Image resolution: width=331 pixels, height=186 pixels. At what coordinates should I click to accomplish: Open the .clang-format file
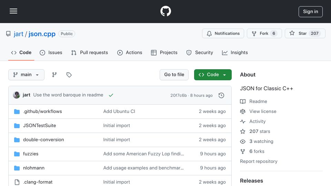coord(38,182)
